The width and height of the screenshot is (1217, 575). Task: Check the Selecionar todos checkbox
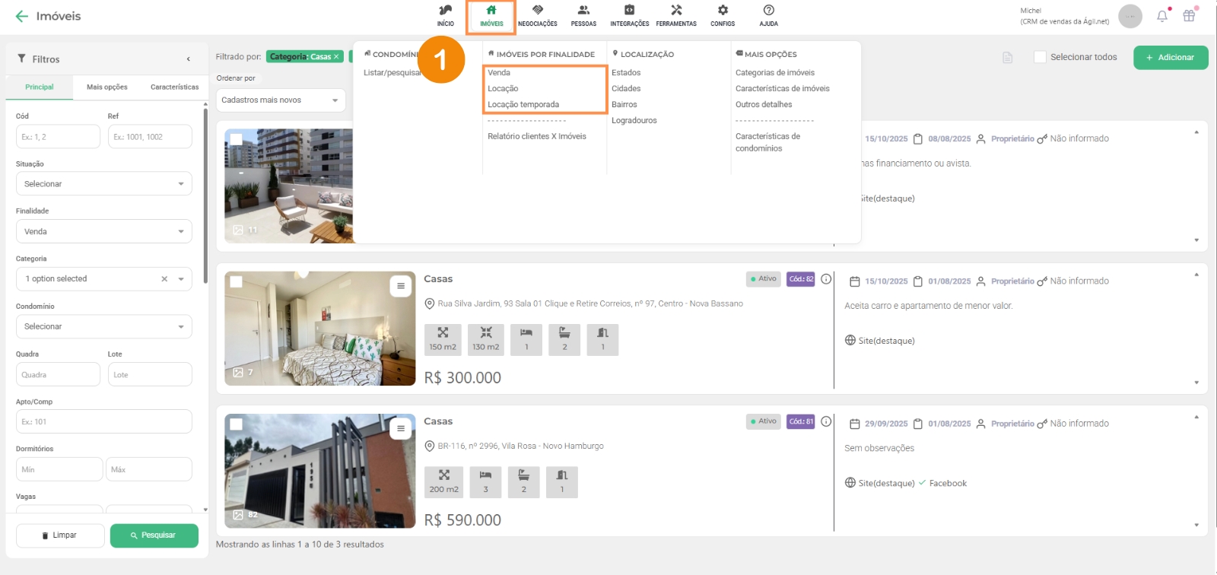pyautogui.click(x=1040, y=57)
